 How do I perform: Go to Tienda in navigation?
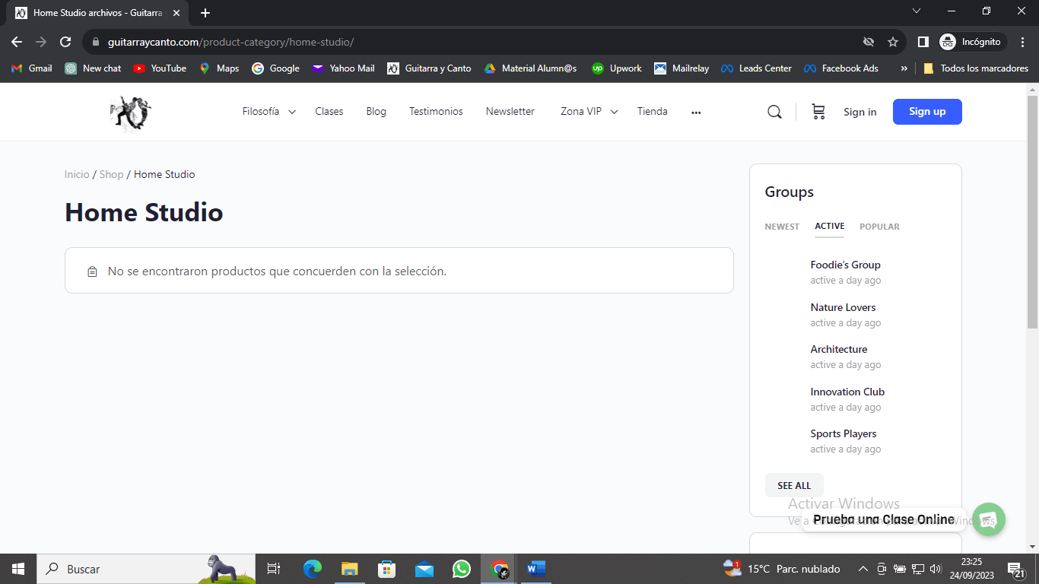653,112
